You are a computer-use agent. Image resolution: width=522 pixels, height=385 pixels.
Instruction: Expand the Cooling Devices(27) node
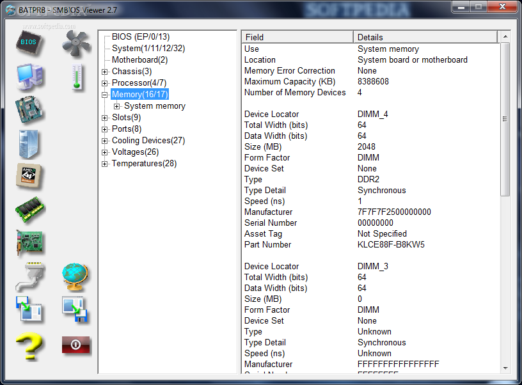pos(104,141)
